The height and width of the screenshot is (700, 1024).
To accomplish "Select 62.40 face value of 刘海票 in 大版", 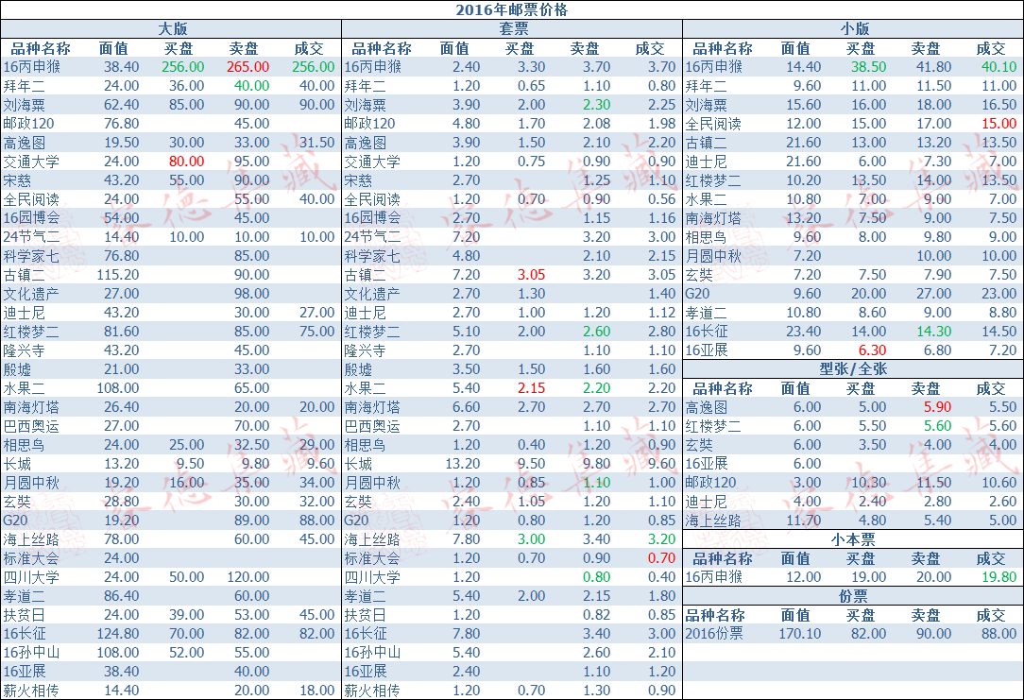I will point(122,105).
